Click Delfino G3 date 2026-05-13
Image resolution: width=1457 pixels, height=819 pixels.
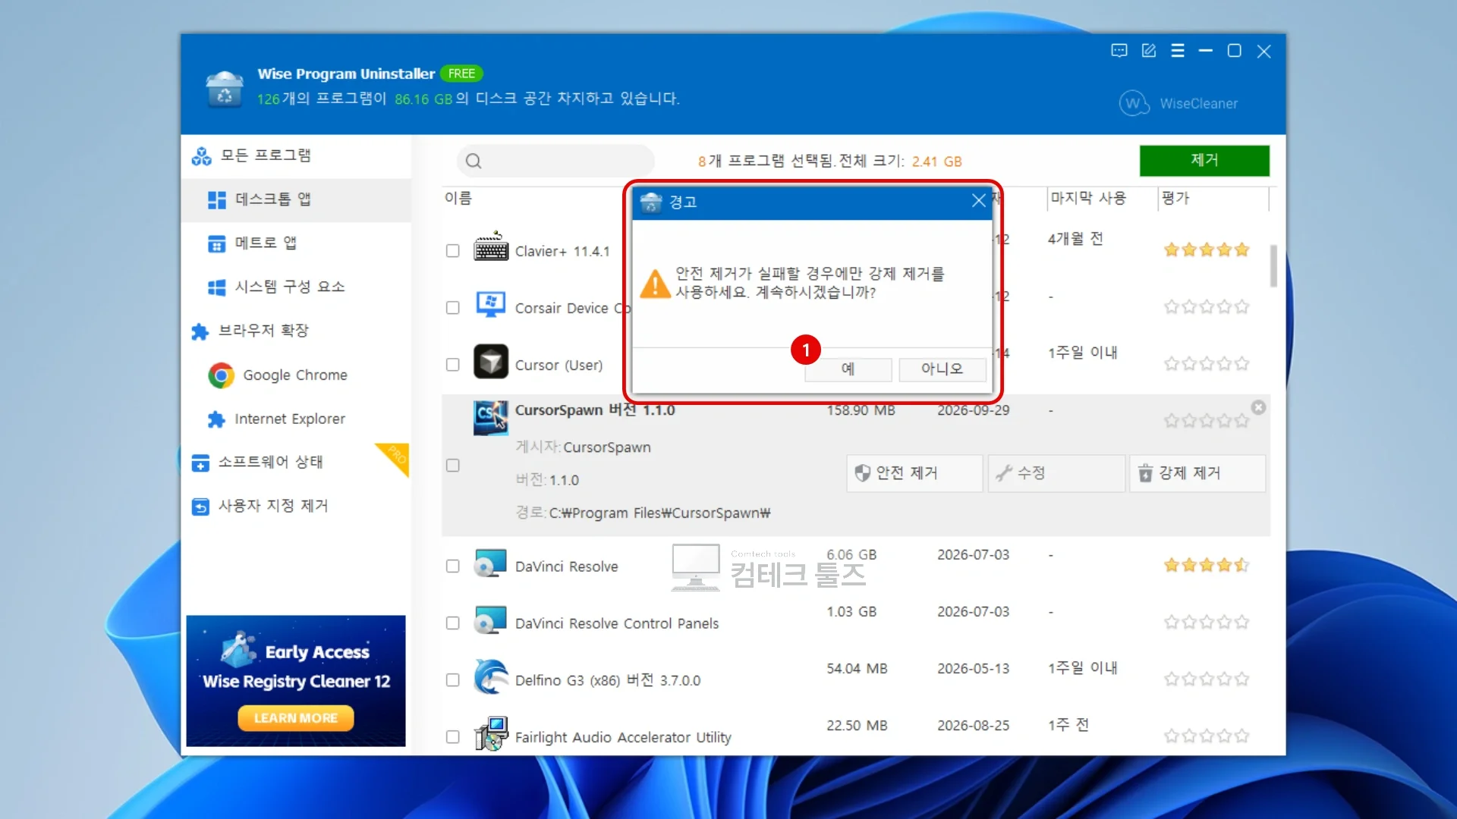[973, 669]
